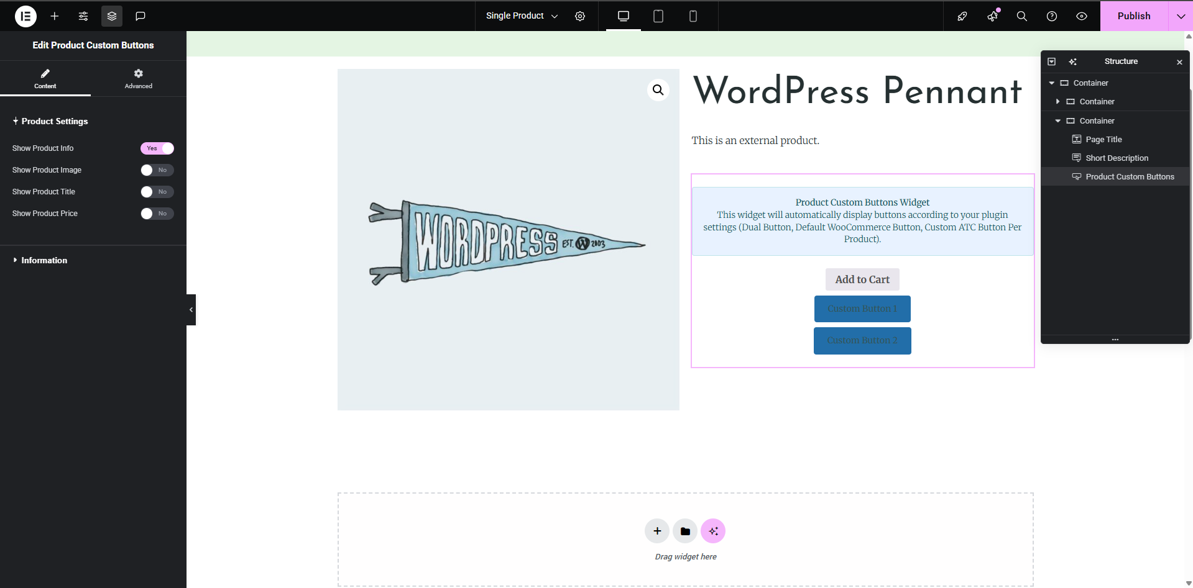The image size is (1193, 588).
Task: Open Single Product document dropdown
Action: (522, 16)
